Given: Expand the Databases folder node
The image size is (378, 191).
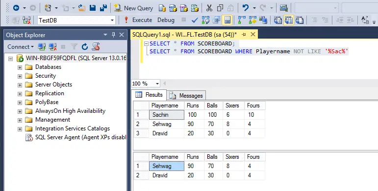Looking at the screenshot, I should pyautogui.click(x=20, y=67).
